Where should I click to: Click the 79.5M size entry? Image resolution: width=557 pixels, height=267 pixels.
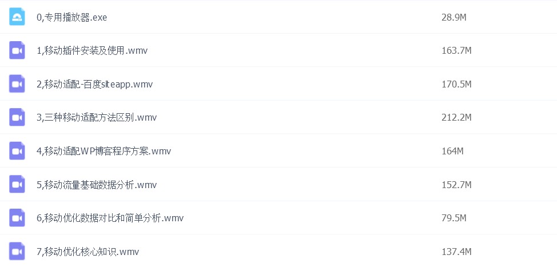[453, 218]
